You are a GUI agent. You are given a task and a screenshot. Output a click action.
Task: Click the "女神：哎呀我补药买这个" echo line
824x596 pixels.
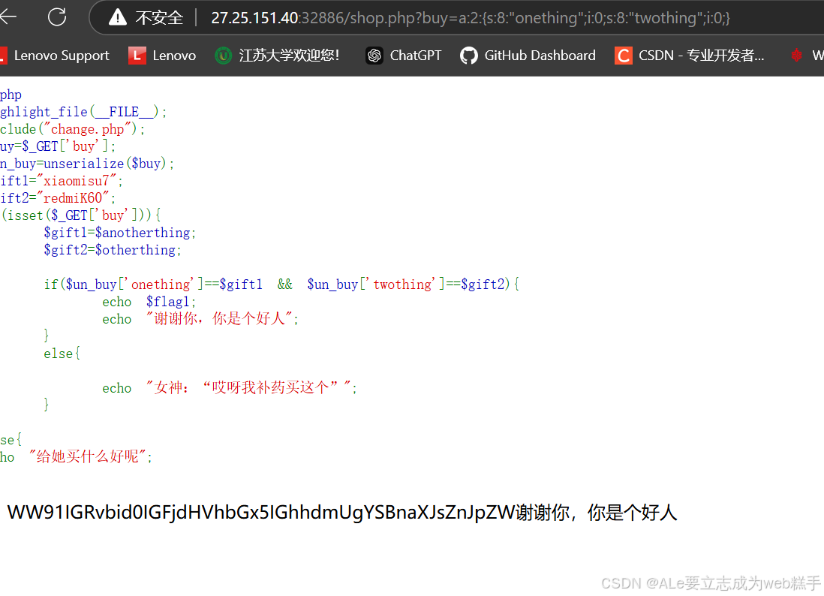coord(230,388)
